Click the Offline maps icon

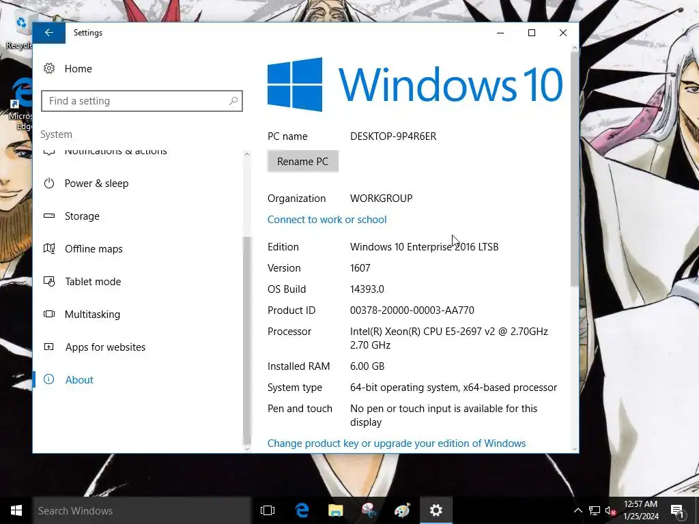point(49,248)
